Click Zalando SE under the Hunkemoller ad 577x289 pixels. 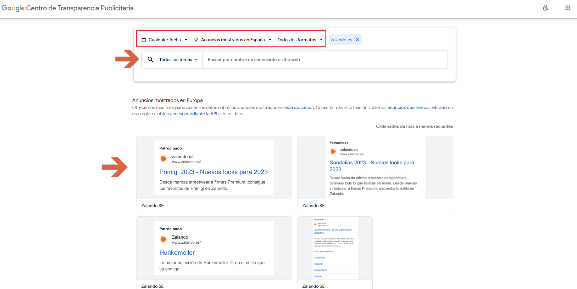point(153,286)
